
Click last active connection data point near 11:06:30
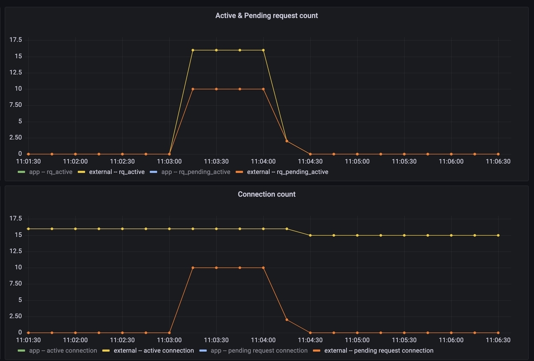click(x=498, y=235)
